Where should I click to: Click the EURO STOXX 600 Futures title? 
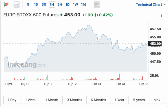tap(31, 15)
